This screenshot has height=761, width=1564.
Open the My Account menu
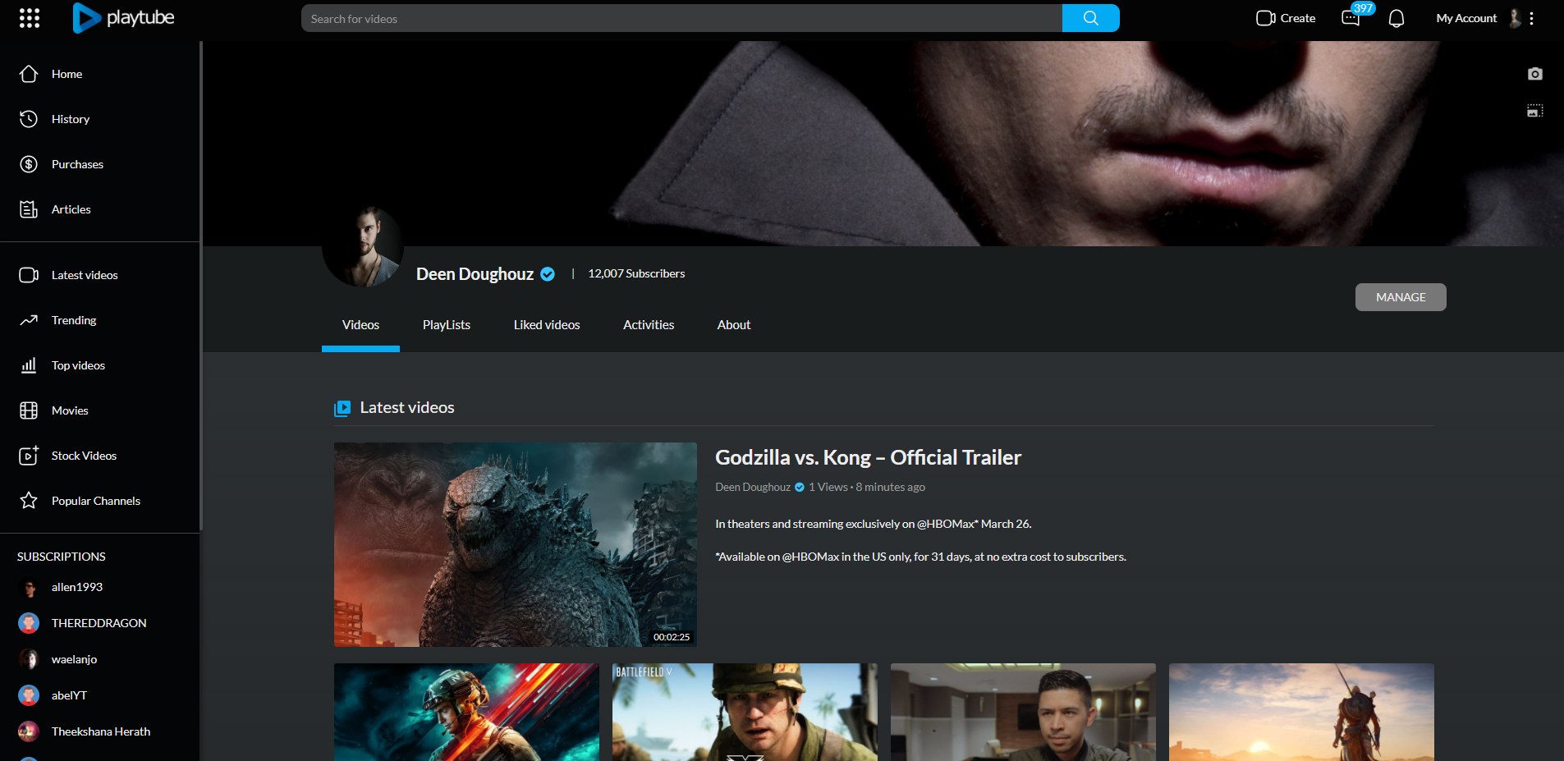click(x=1466, y=18)
